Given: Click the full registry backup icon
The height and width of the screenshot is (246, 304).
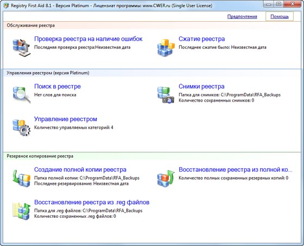Looking at the screenshot, I should [22, 178].
